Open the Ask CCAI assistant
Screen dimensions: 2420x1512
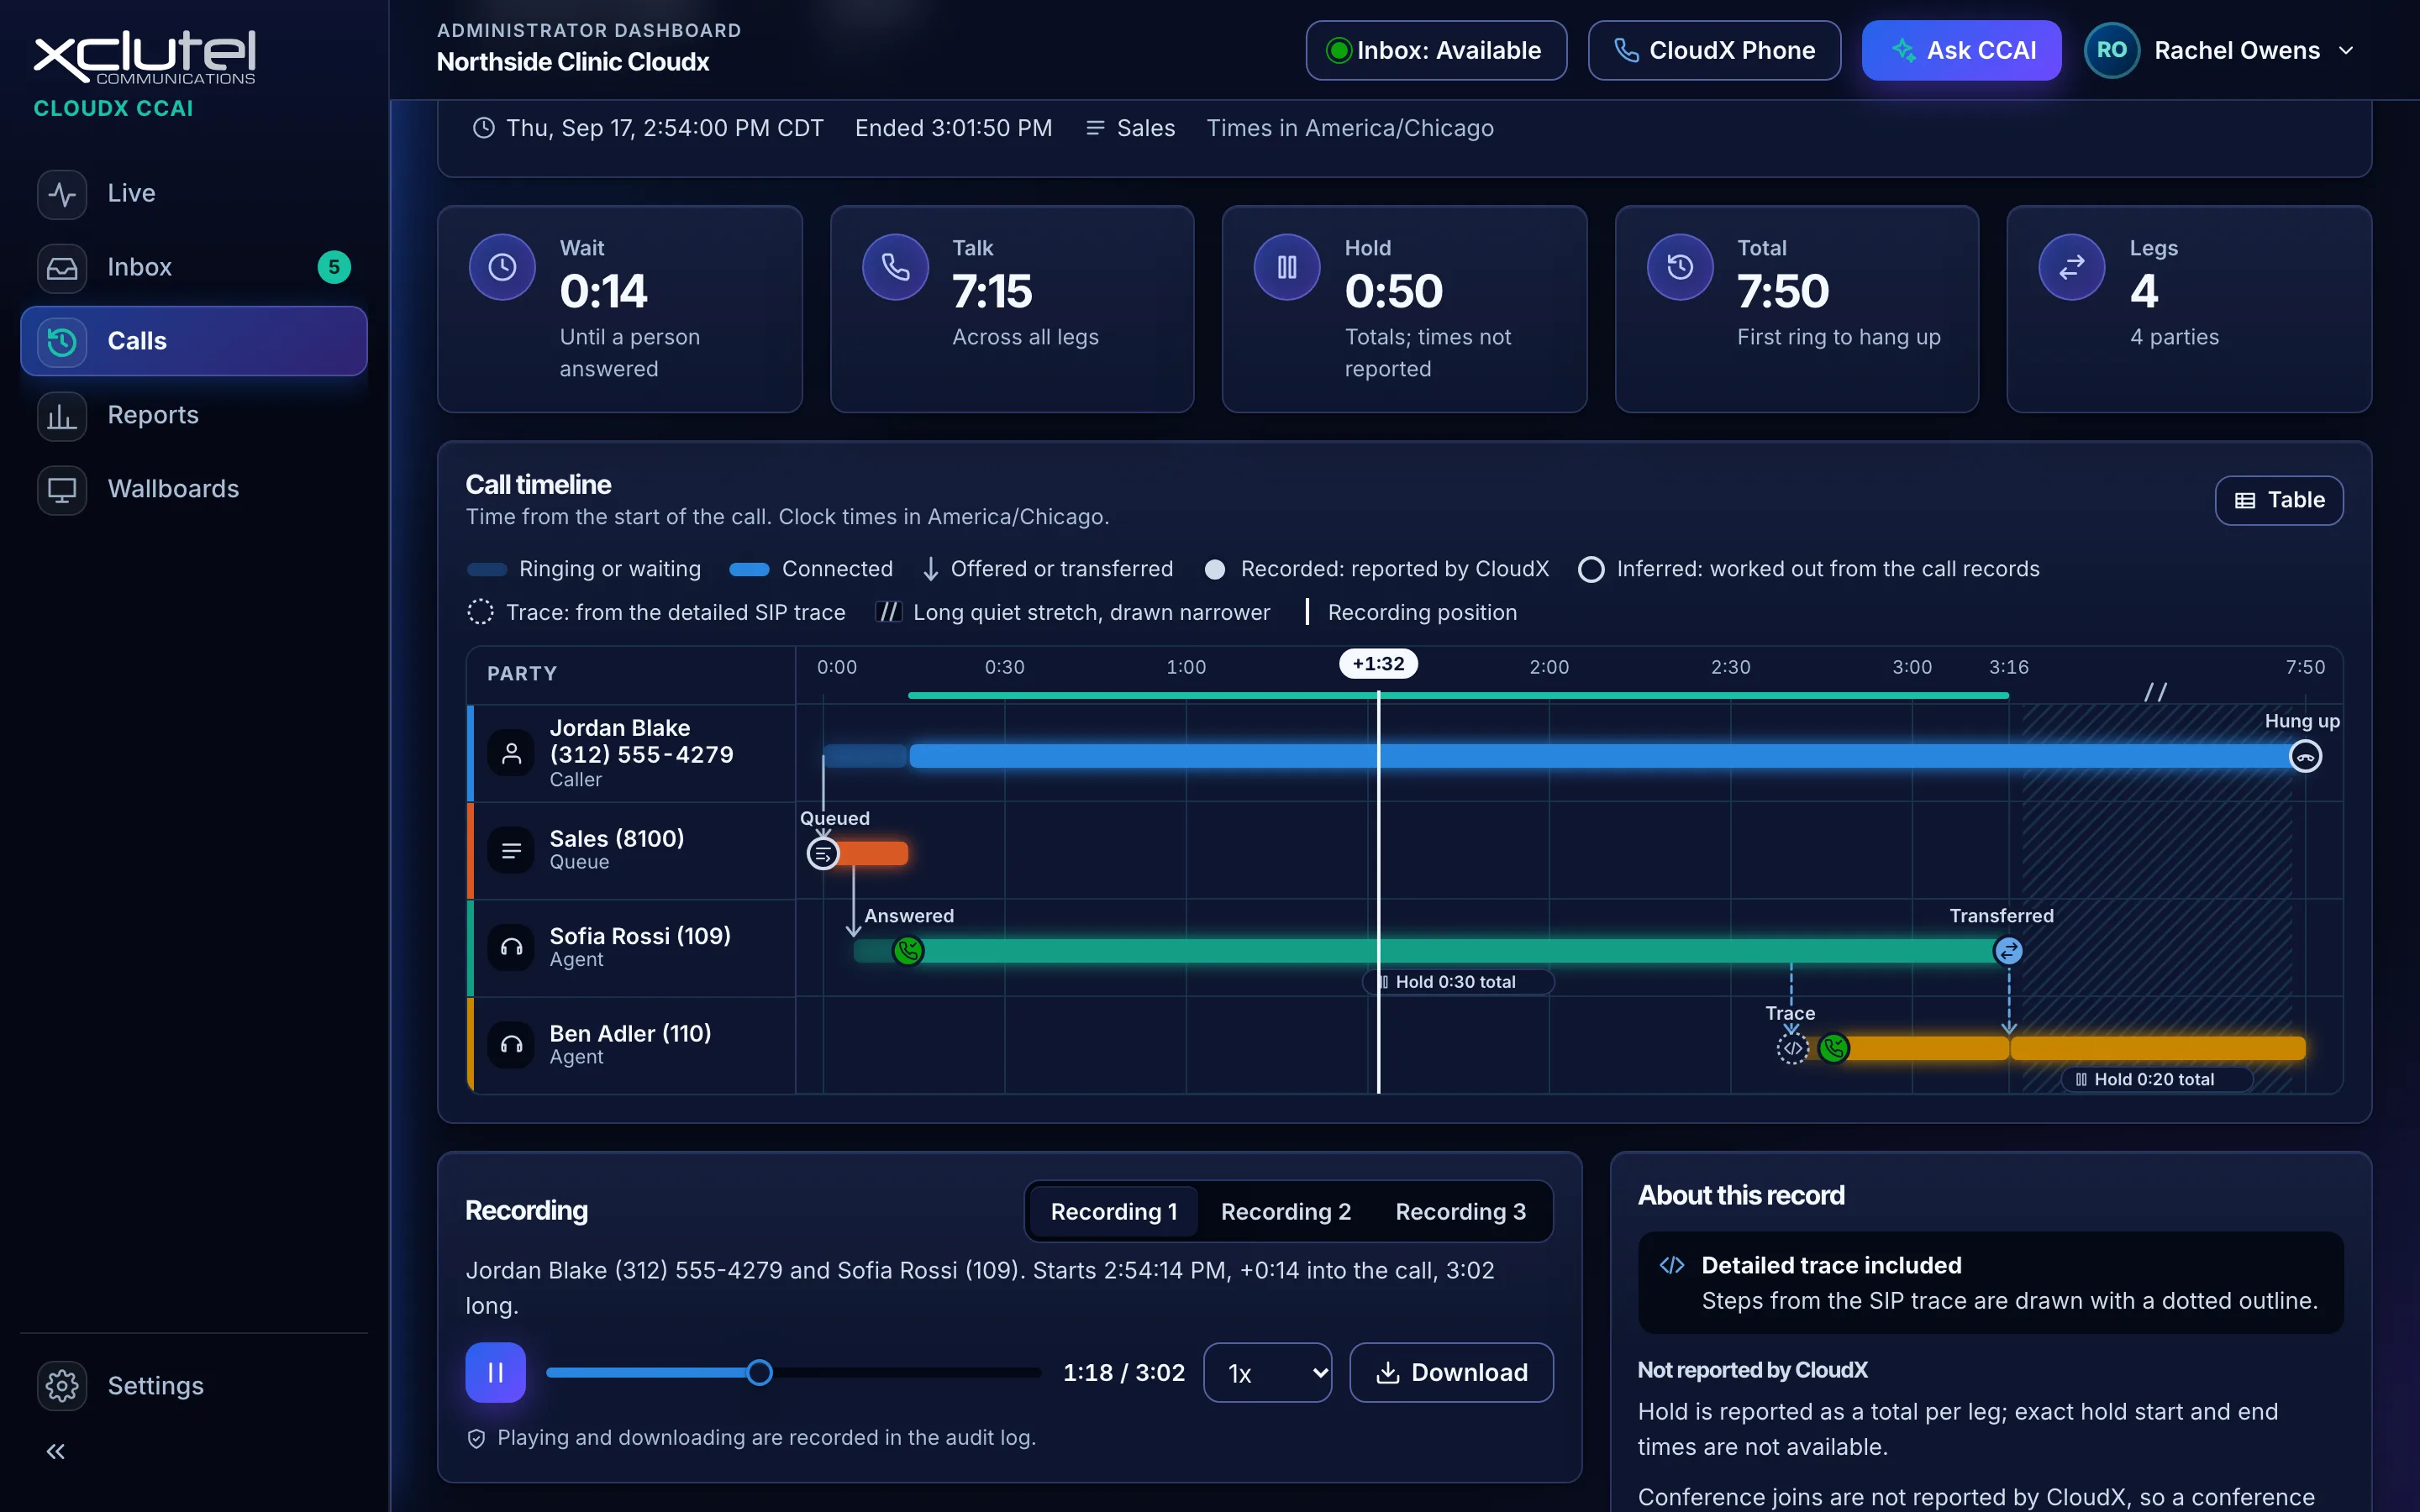(x=1961, y=50)
